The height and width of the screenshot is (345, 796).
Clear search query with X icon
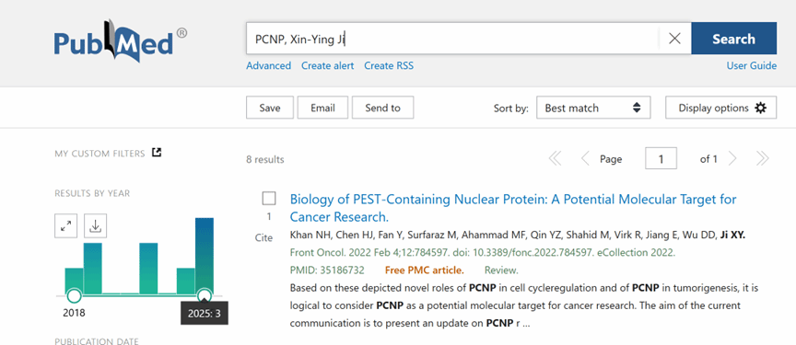click(x=674, y=39)
